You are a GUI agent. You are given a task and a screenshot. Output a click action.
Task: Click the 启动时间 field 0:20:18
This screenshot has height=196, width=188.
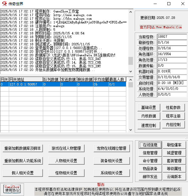[172, 83]
